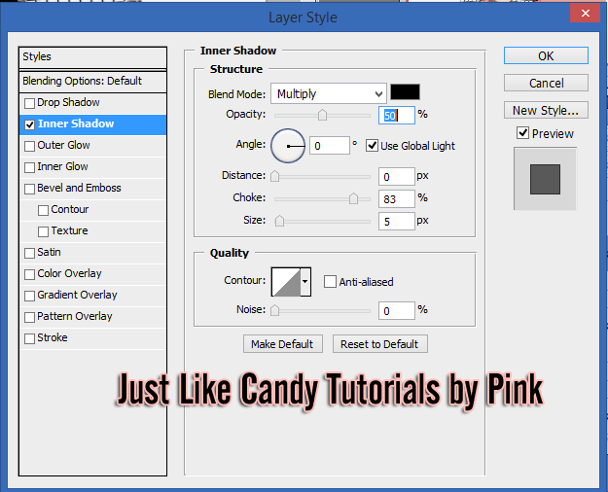This screenshot has width=608, height=492.
Task: Click the Noise value field
Action: [397, 311]
